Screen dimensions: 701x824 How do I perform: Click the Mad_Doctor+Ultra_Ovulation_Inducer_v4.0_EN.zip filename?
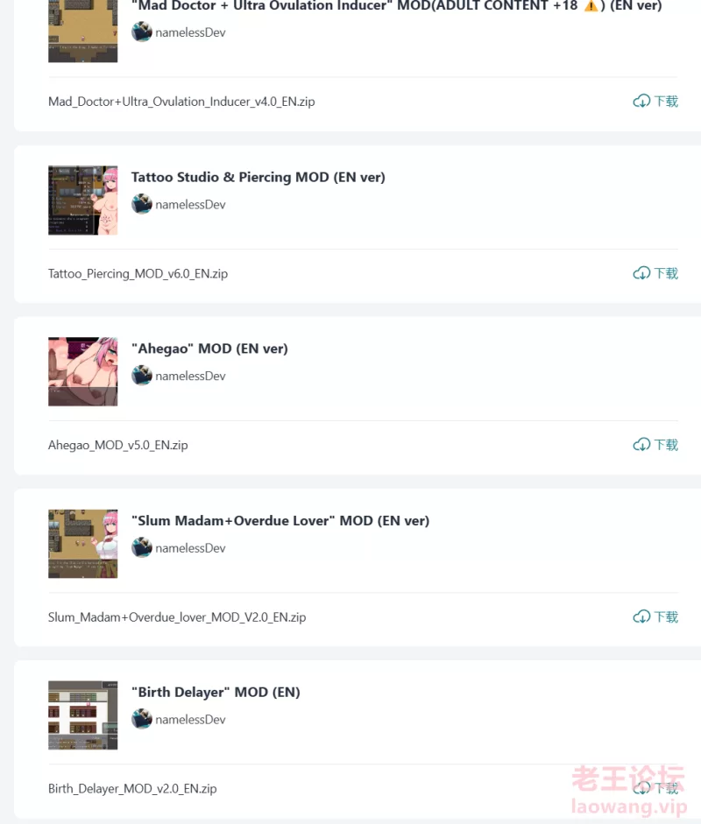[x=181, y=102]
